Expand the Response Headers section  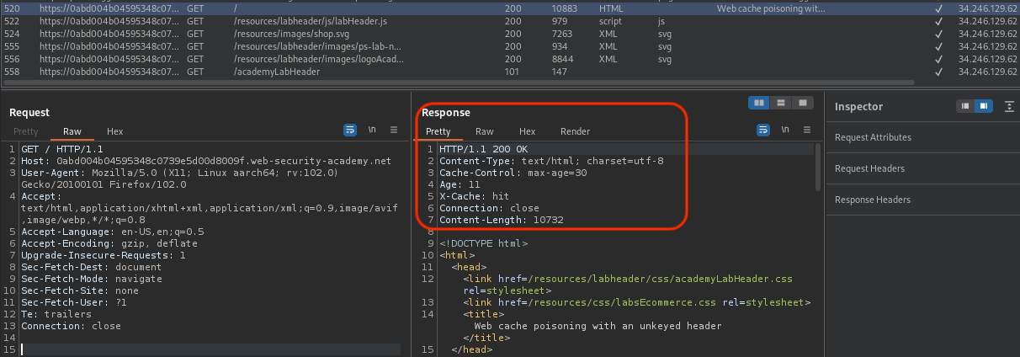tap(872, 200)
